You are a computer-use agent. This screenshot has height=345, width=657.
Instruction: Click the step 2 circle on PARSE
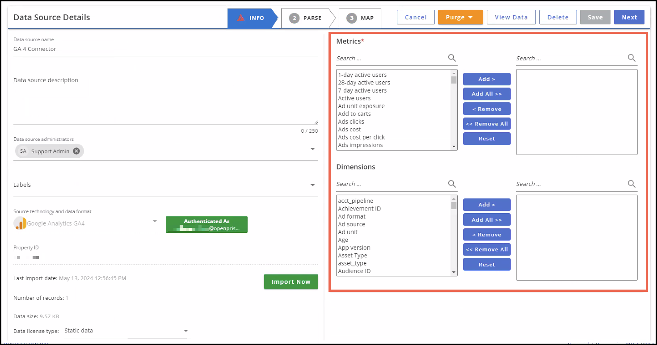[x=294, y=18]
